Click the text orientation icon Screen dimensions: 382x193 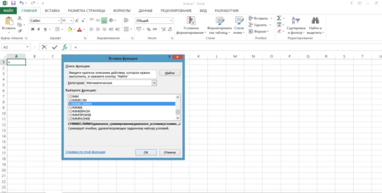(111, 20)
